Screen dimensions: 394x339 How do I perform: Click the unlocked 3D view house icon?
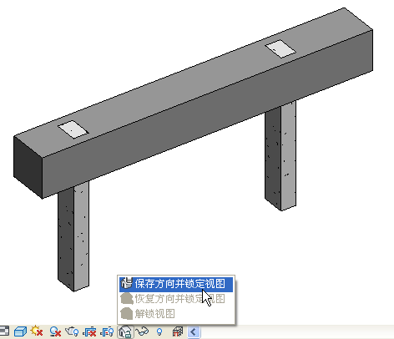[x=125, y=331]
